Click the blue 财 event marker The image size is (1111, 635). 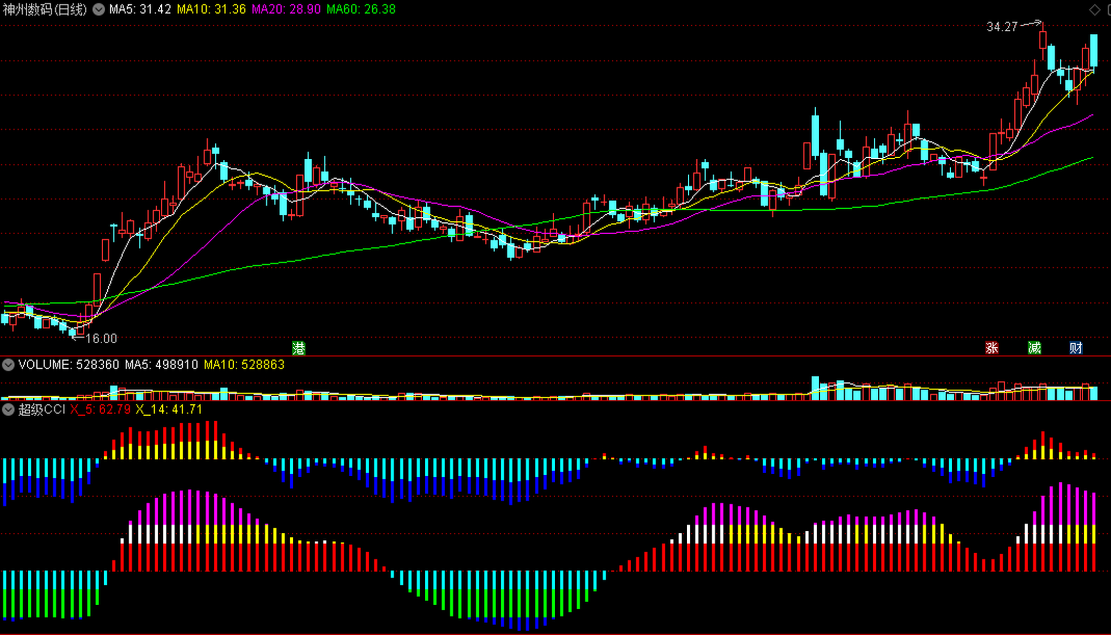pos(1076,348)
